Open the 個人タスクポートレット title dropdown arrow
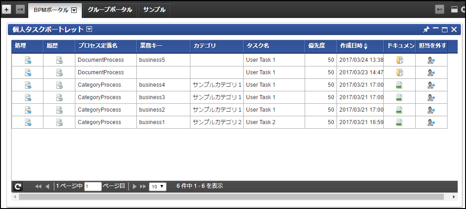Viewport: 466px width, 209px height. tap(89, 29)
